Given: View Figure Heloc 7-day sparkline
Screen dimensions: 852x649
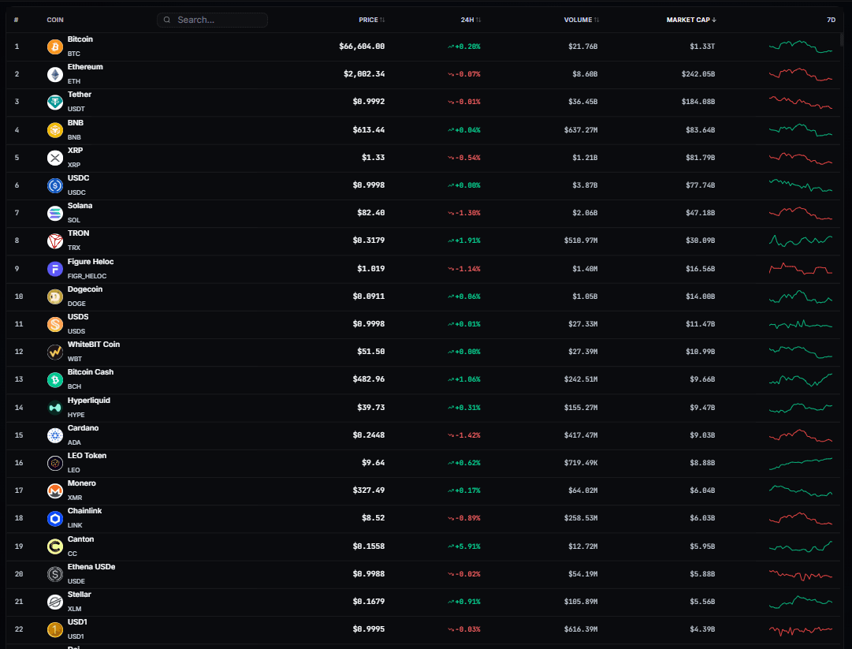Looking at the screenshot, I should pos(801,269).
